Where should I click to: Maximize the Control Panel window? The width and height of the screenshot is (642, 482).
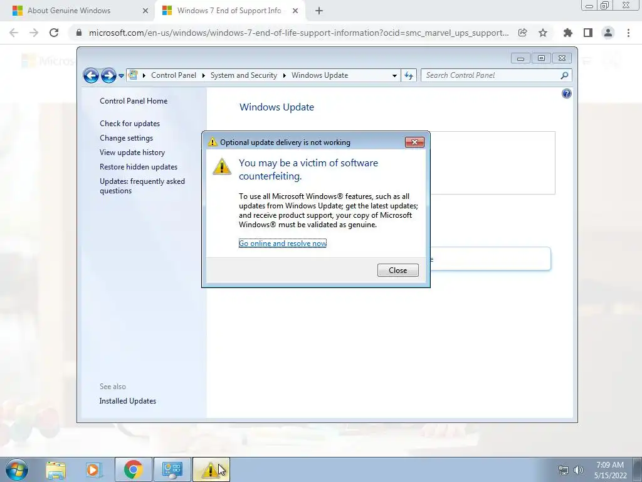[541, 58]
